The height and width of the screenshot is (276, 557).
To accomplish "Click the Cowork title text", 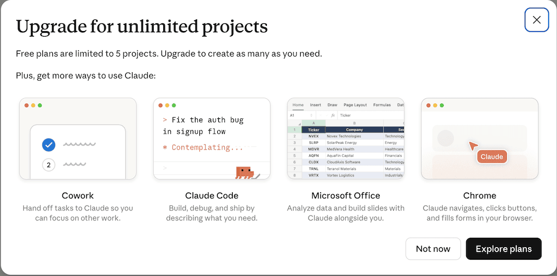I will point(78,195).
